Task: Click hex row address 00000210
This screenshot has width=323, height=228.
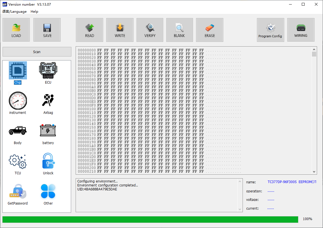Action: coord(87,171)
